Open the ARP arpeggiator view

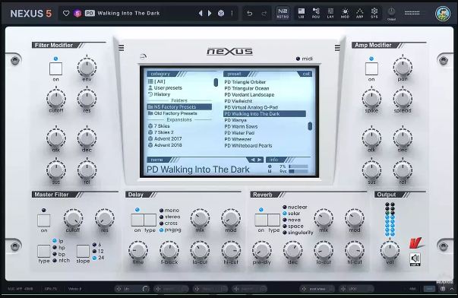click(359, 13)
